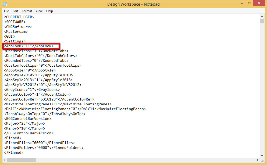Click the <BCGControlBarVersion> opening tag line
This screenshot has width=267, height=165.
pos(28,119)
